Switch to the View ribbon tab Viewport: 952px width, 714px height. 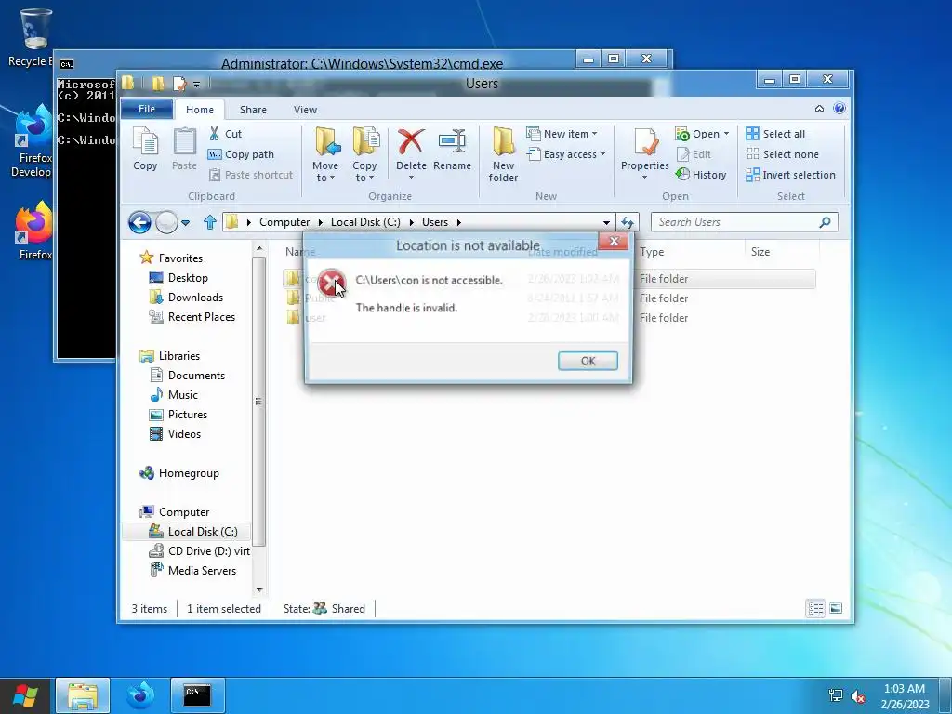click(305, 110)
